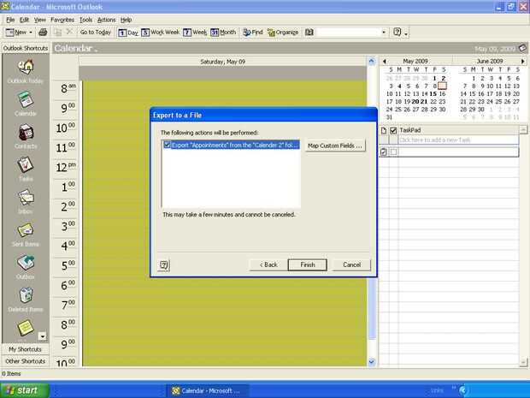
Task: Click the Finish button
Action: tap(307, 265)
